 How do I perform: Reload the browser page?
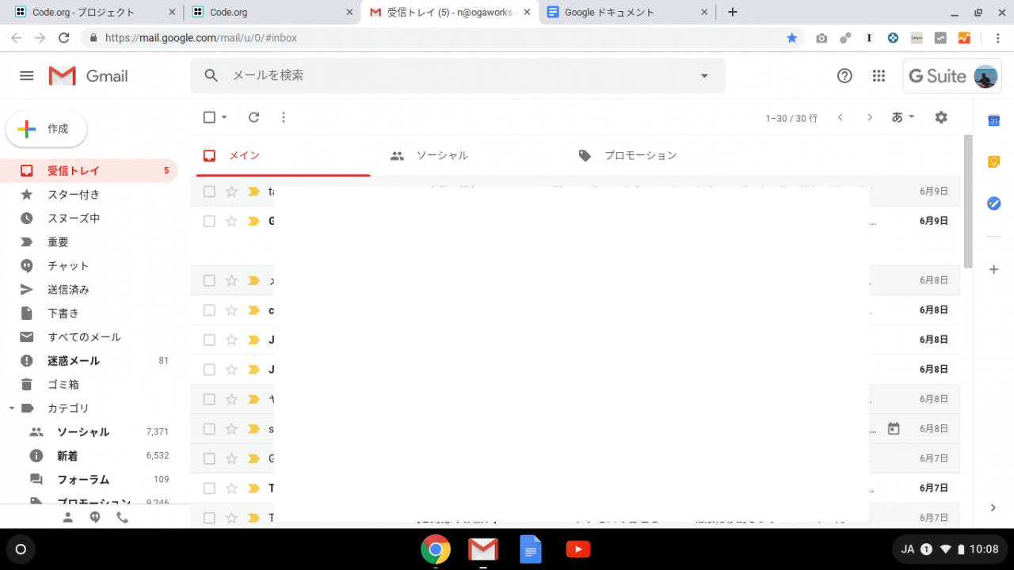[x=64, y=38]
